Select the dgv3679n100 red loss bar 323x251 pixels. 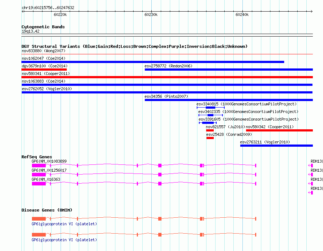[x=44, y=70]
